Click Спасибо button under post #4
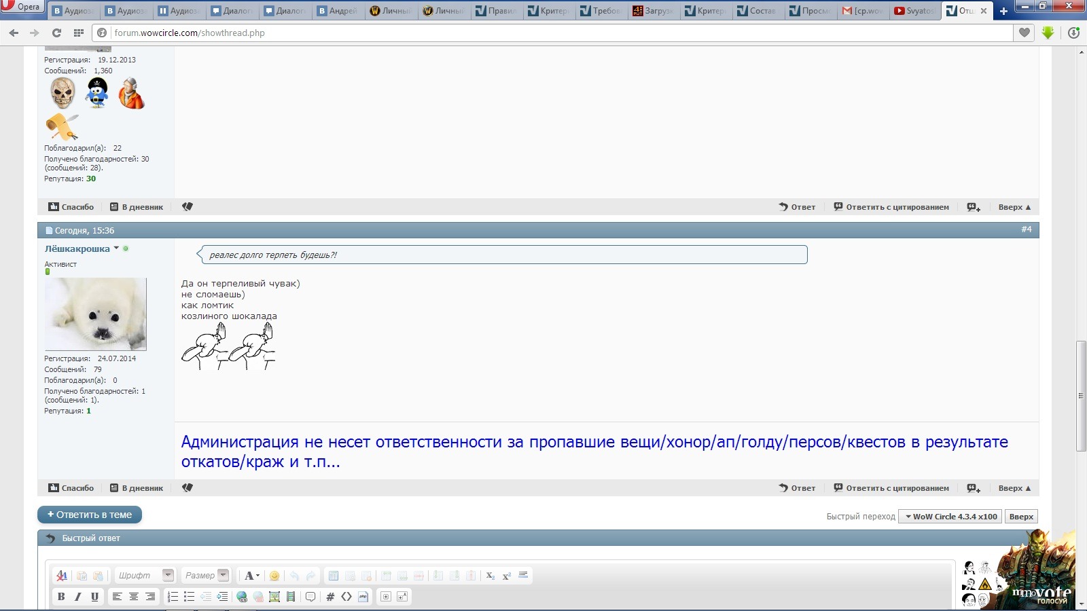This screenshot has width=1087, height=611. pyautogui.click(x=71, y=488)
